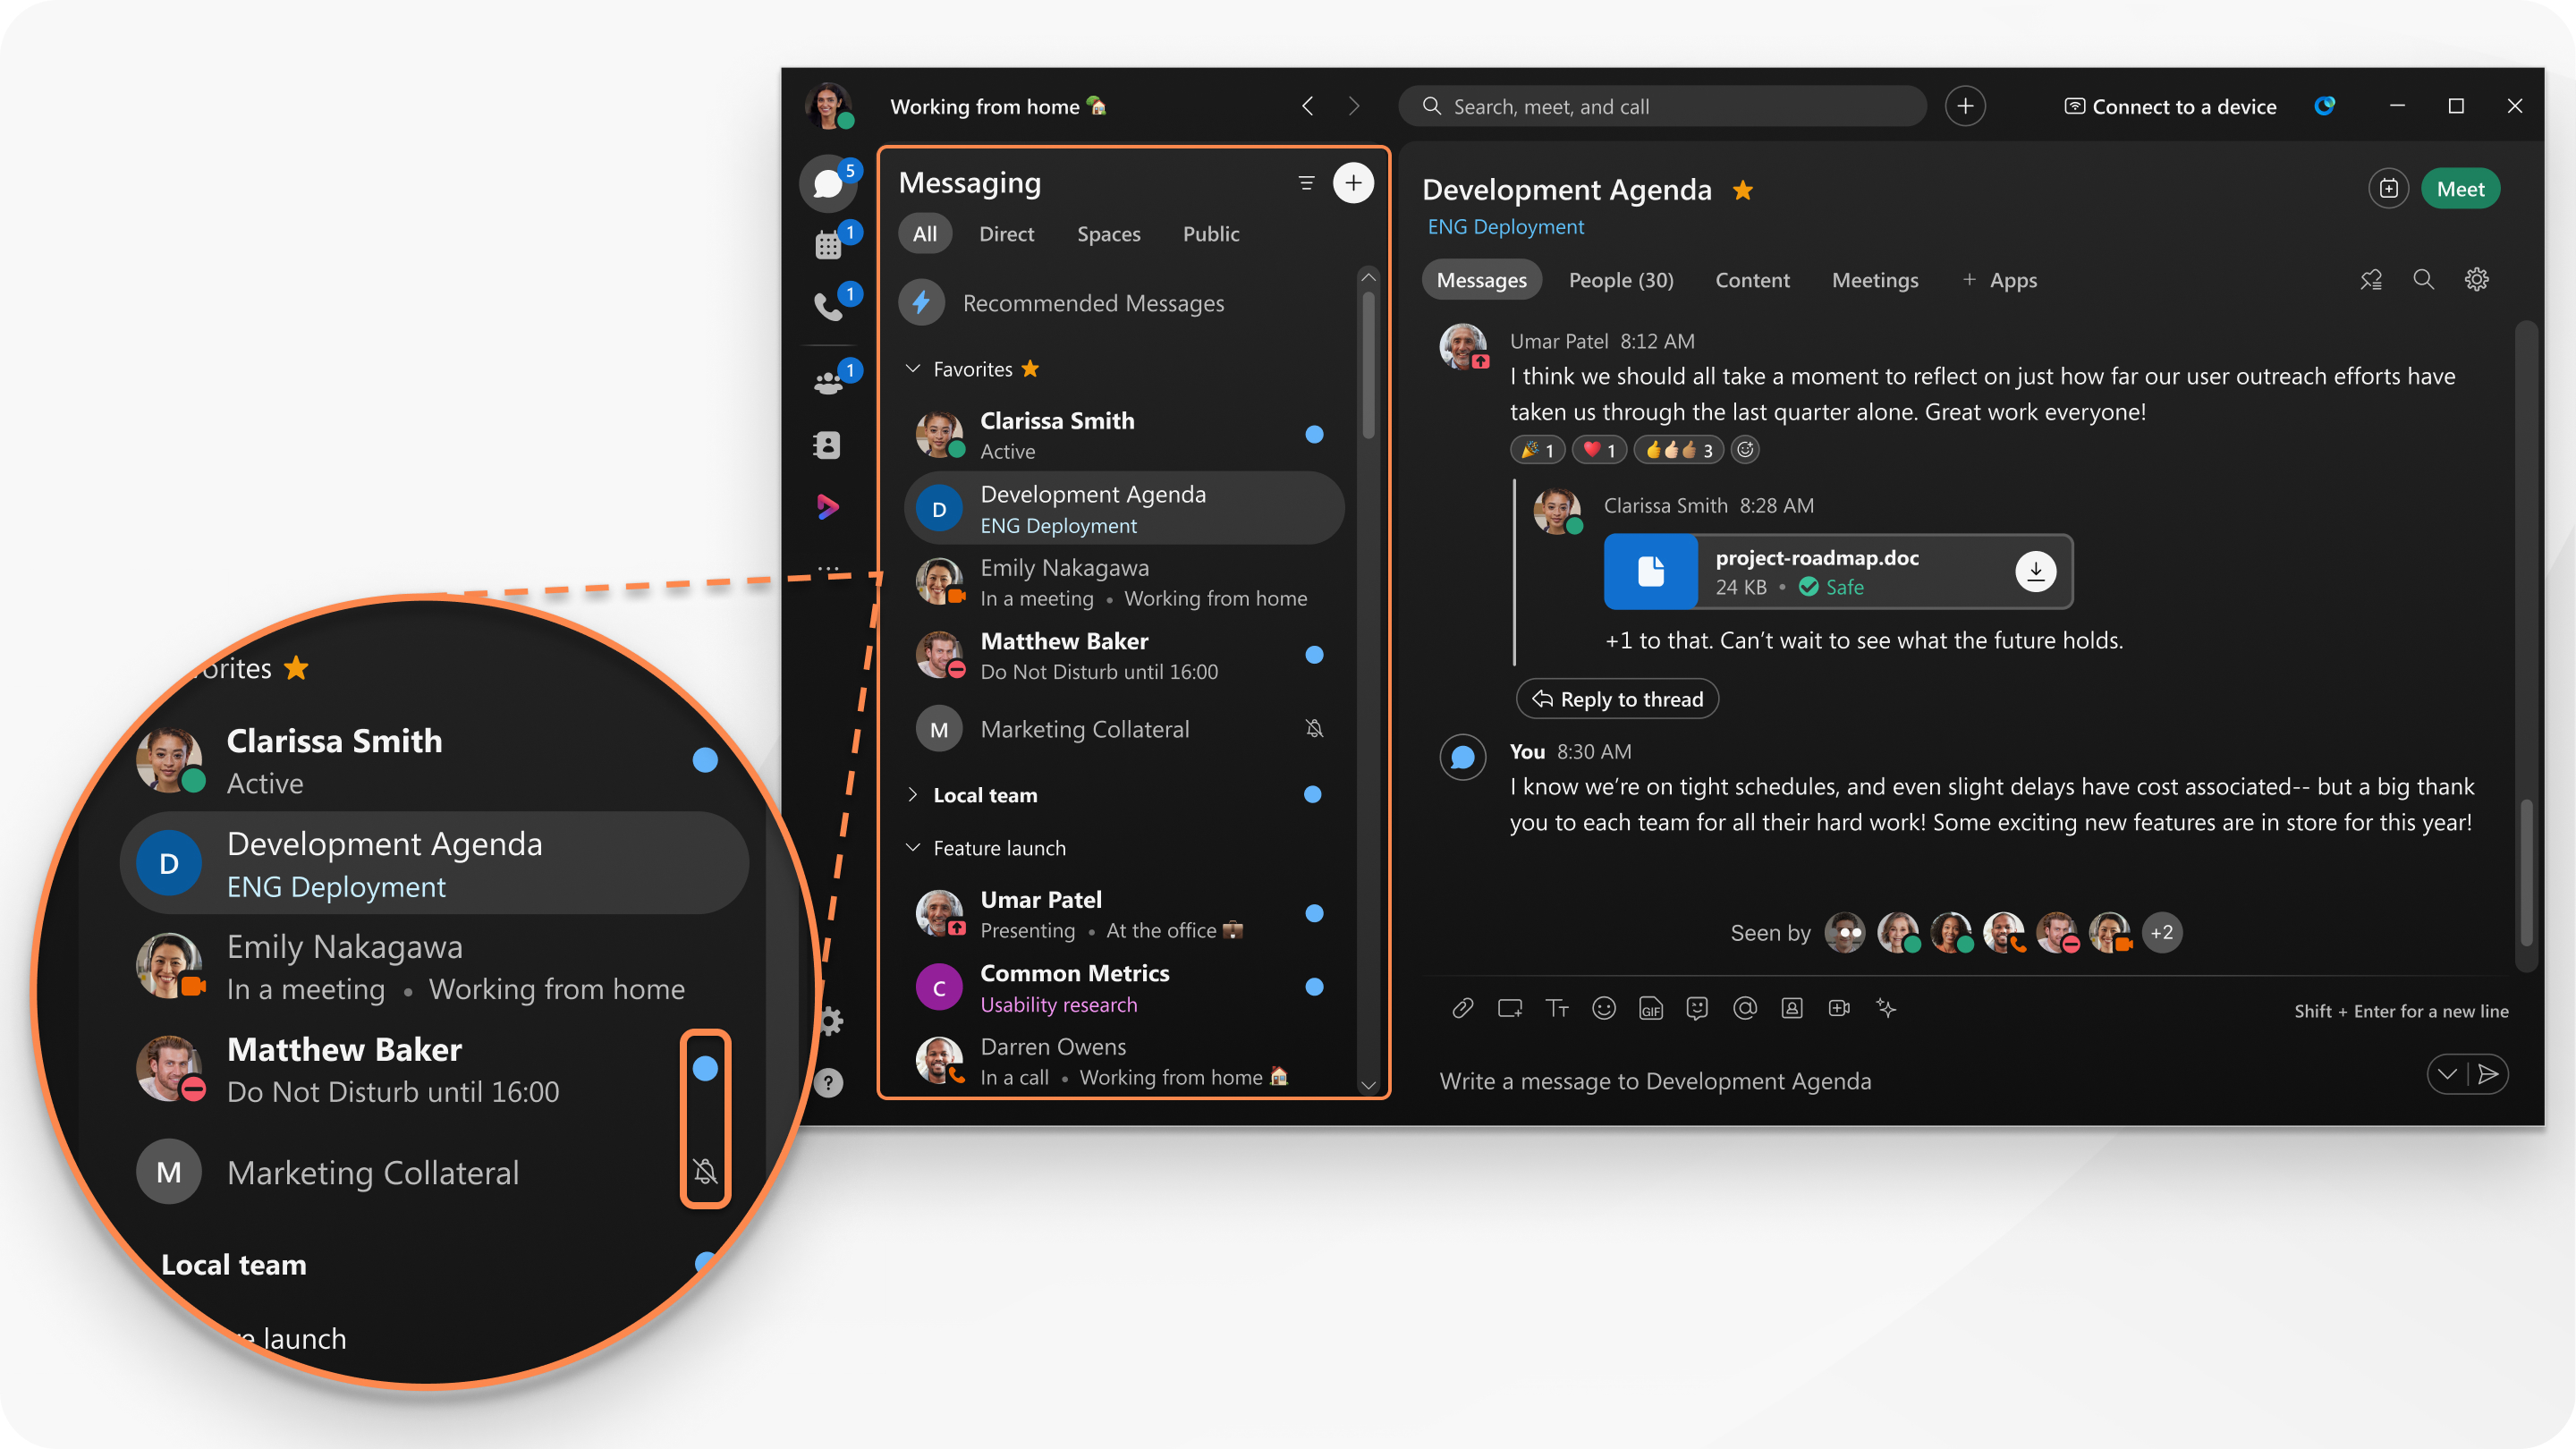Image resolution: width=2576 pixels, height=1449 pixels.
Task: Switch to the Content tab
Action: pos(1753,280)
